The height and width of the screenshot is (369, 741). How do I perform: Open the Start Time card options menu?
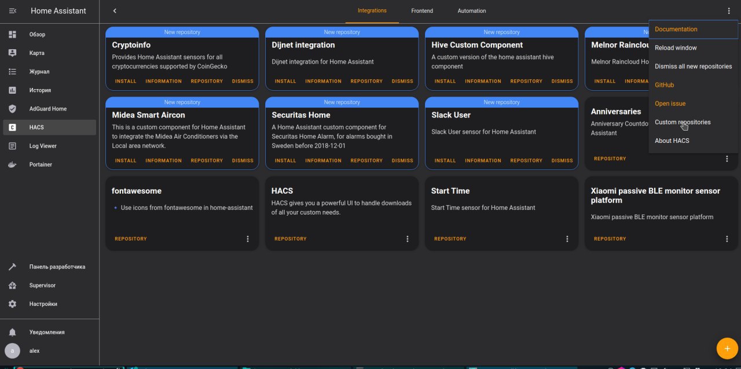[x=567, y=239]
